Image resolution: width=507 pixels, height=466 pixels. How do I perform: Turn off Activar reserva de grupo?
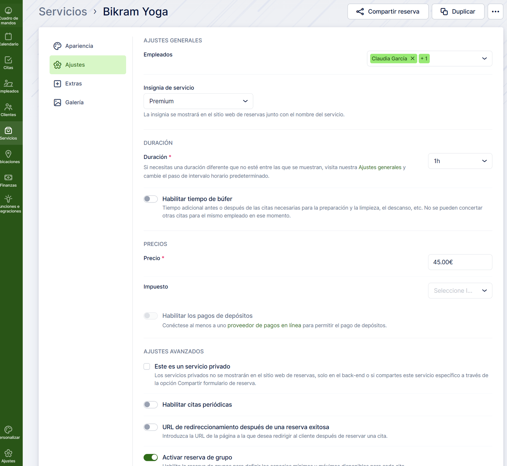tap(151, 457)
